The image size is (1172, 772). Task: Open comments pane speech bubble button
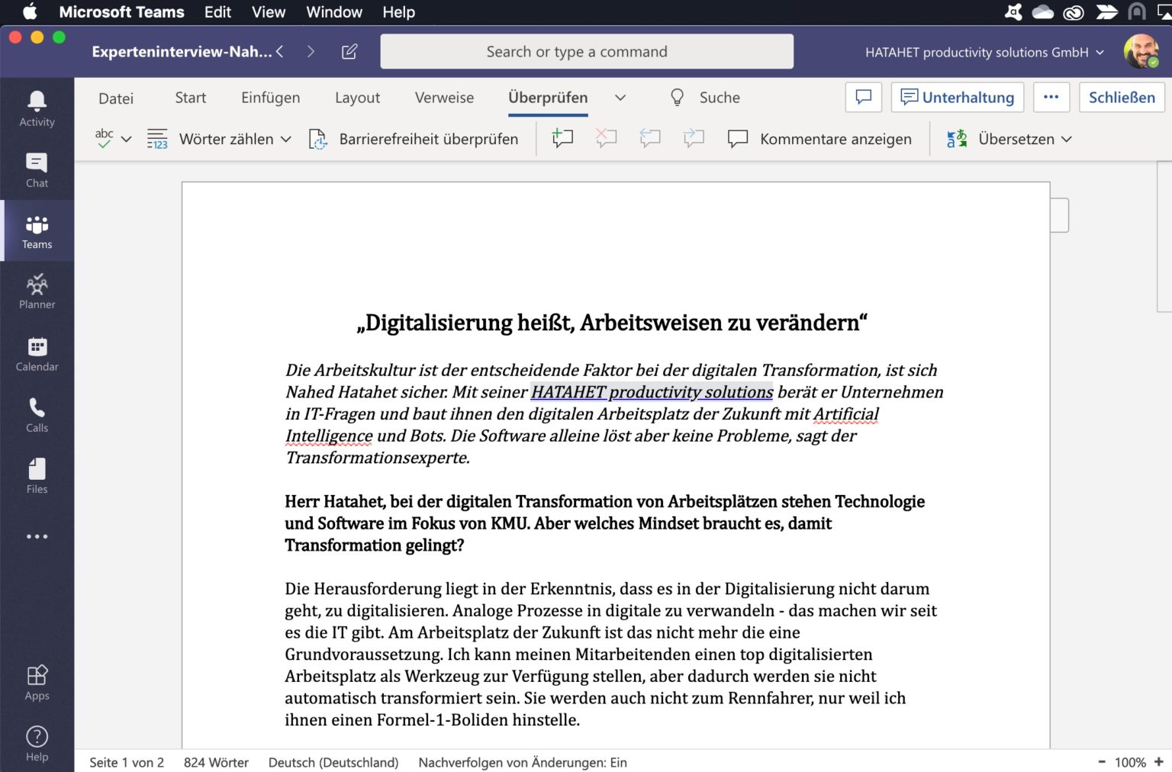[x=864, y=97]
